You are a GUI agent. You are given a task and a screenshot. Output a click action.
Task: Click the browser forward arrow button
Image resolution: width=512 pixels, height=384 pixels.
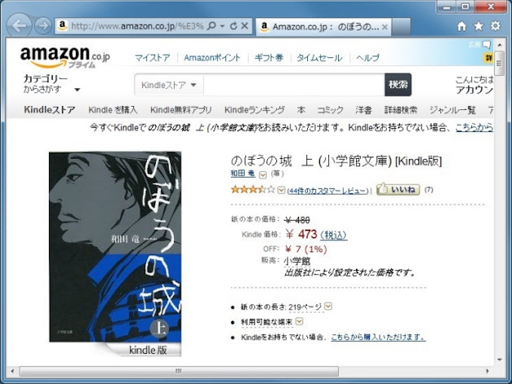[43, 26]
